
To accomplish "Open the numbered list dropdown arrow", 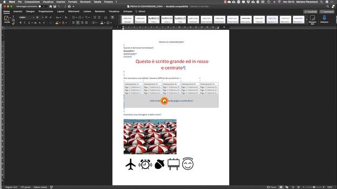I will tap(83, 17).
